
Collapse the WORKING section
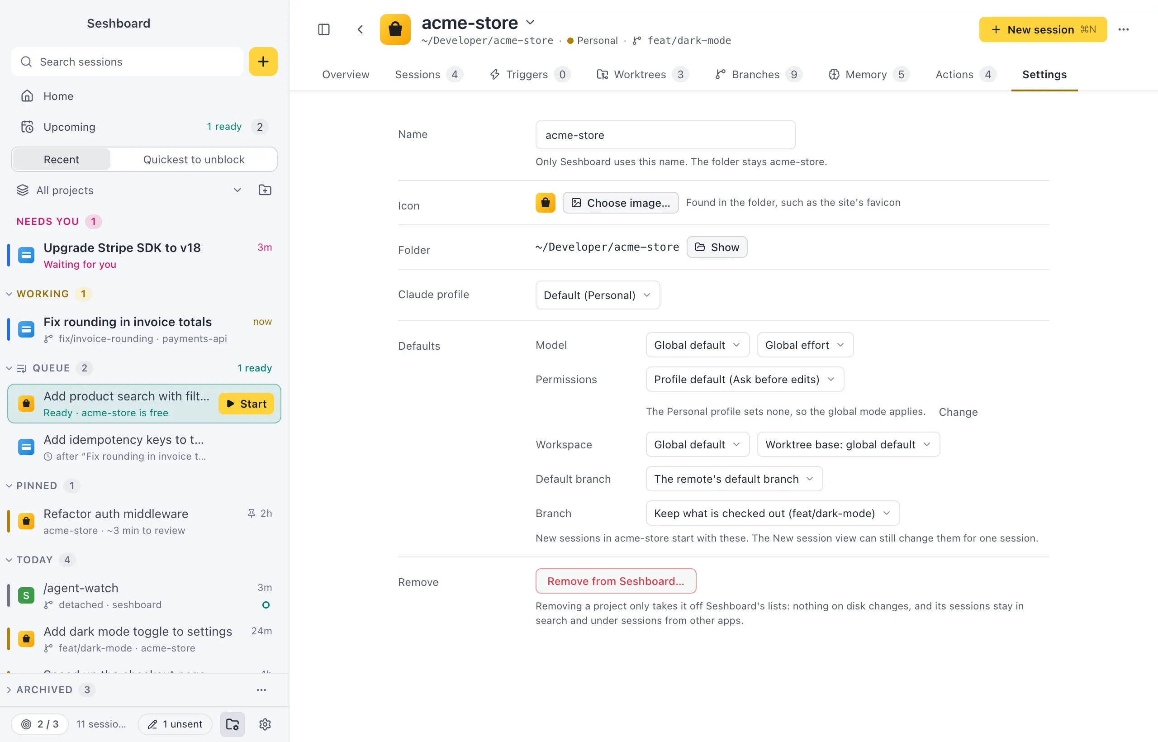point(9,294)
